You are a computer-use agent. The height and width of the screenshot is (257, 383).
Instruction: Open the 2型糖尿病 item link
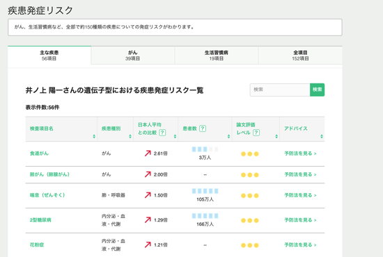tap(40, 220)
